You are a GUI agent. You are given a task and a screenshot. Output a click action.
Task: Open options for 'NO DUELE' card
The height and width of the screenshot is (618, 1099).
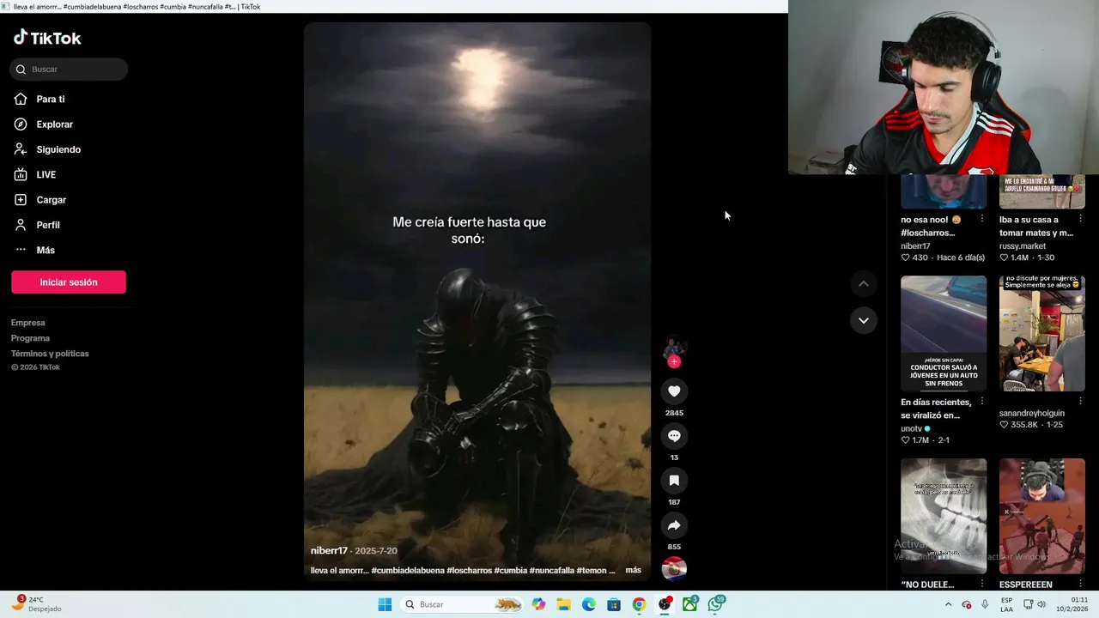tap(982, 585)
